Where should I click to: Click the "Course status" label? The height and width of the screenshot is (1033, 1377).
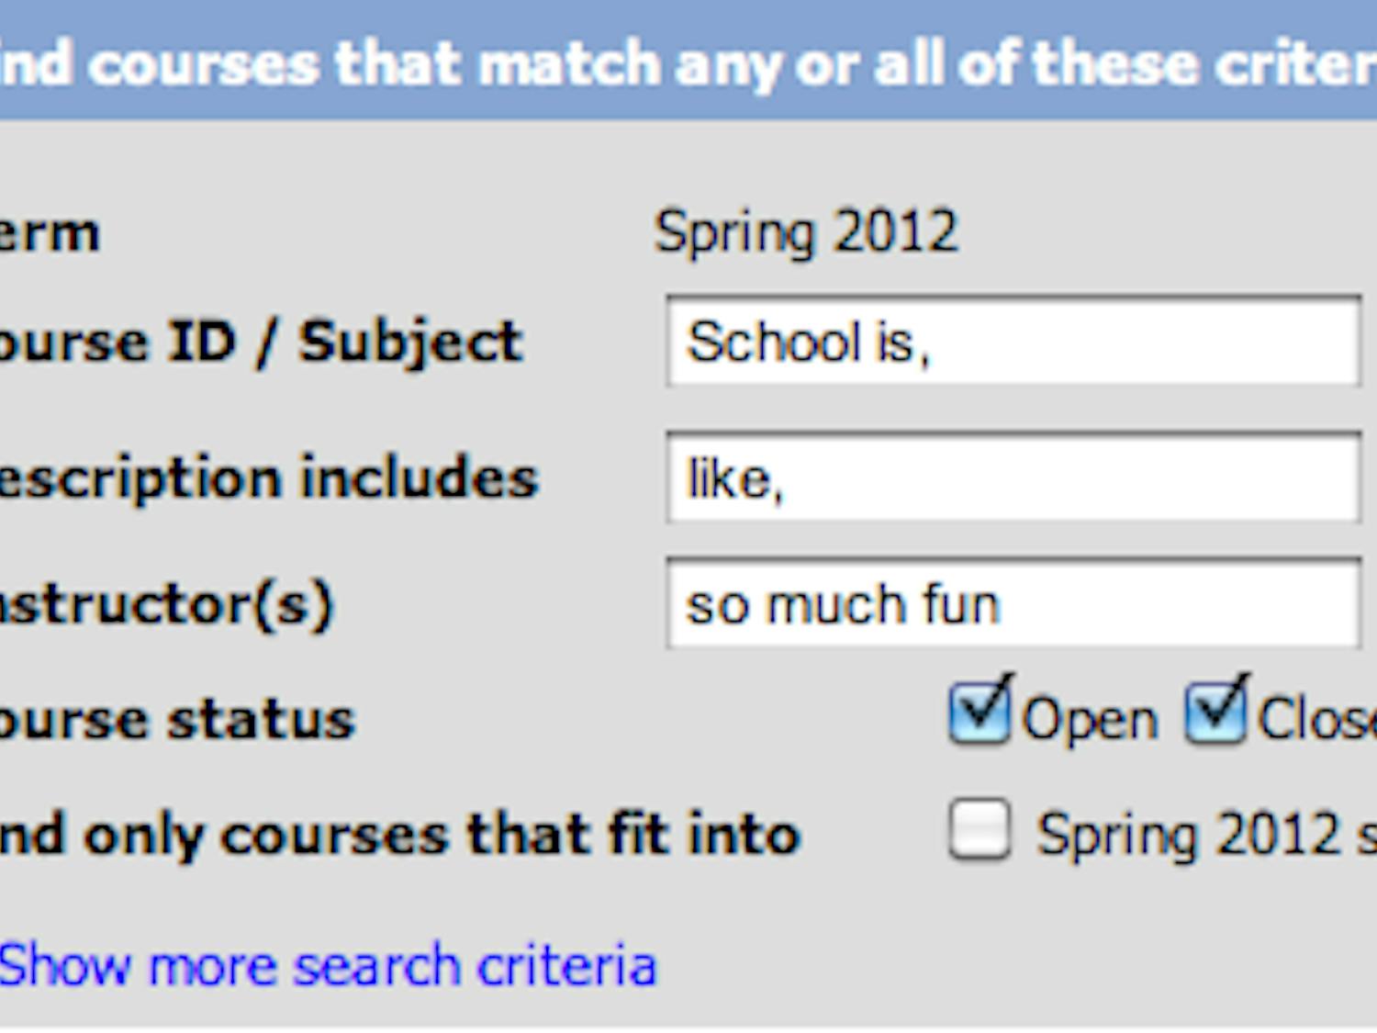tap(176, 719)
